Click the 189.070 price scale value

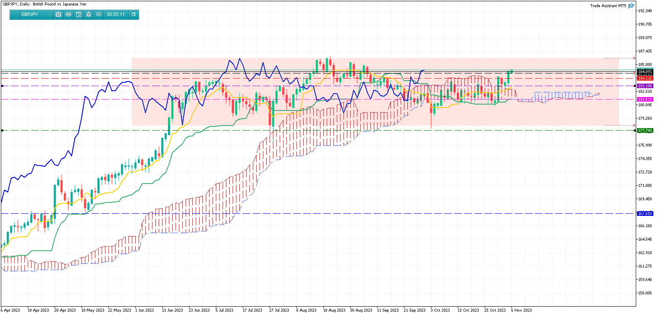click(x=645, y=38)
